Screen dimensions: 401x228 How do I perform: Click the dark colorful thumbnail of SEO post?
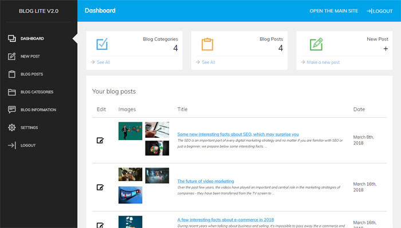tap(157, 148)
